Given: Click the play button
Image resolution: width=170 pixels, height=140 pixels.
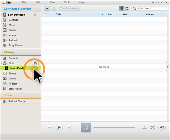Looking at the screenshot, I should click(x=59, y=127).
